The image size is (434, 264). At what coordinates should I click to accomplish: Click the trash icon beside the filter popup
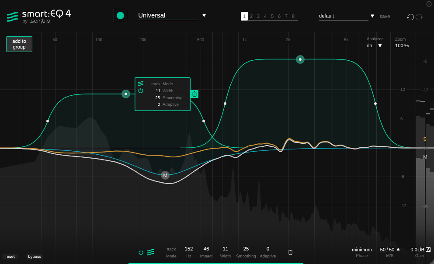pyautogui.click(x=194, y=94)
